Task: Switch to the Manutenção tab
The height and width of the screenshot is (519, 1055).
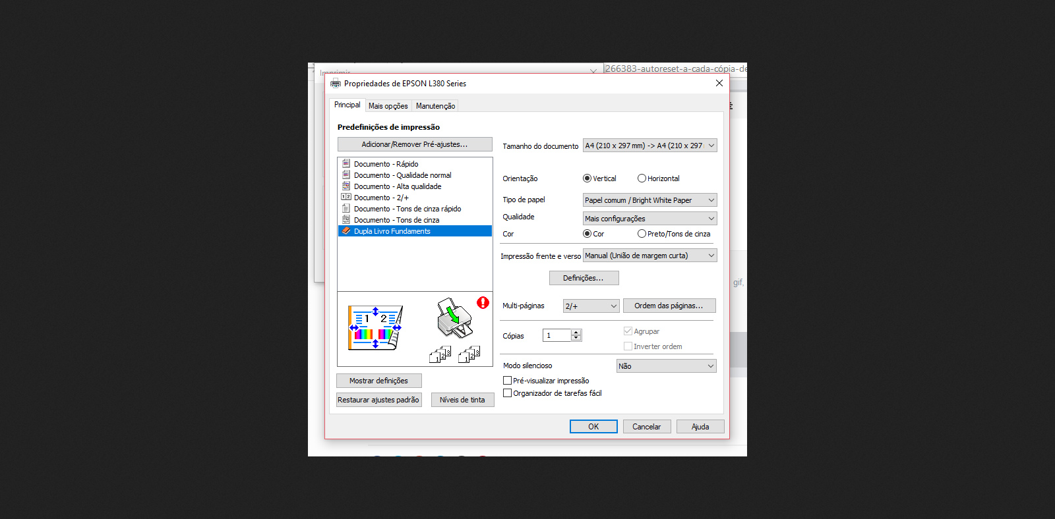Action: [435, 106]
